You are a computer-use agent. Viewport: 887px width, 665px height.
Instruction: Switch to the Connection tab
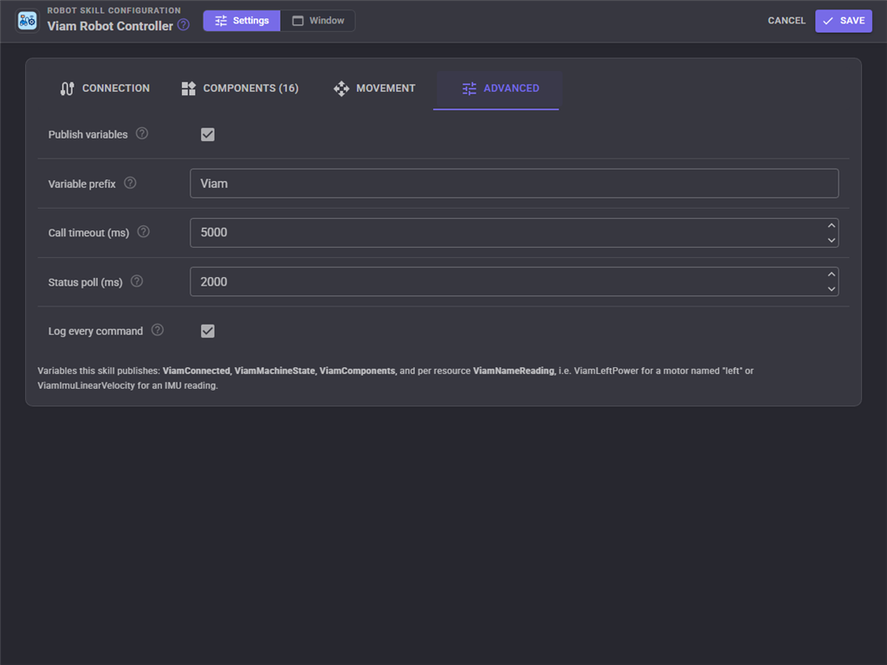pos(105,88)
